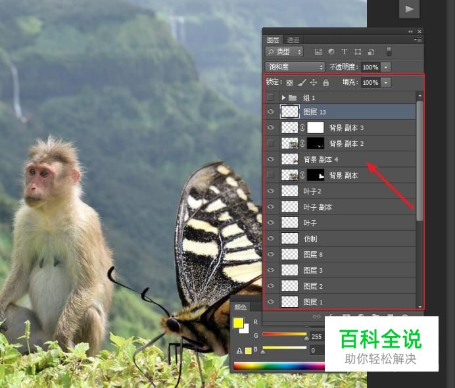
Task: Select the mask thumbnail of 背景 副本
Action: coord(316,175)
